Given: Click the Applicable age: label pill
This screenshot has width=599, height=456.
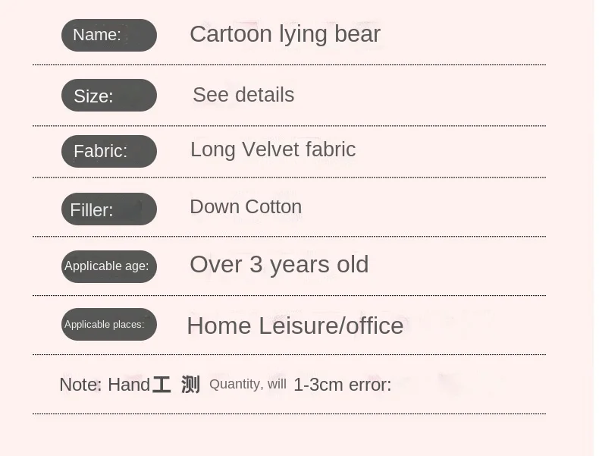Looking at the screenshot, I should (x=108, y=266).
